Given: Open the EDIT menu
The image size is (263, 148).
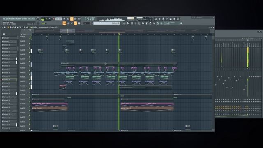Looking at the screenshot, I should [x=7, y=18].
